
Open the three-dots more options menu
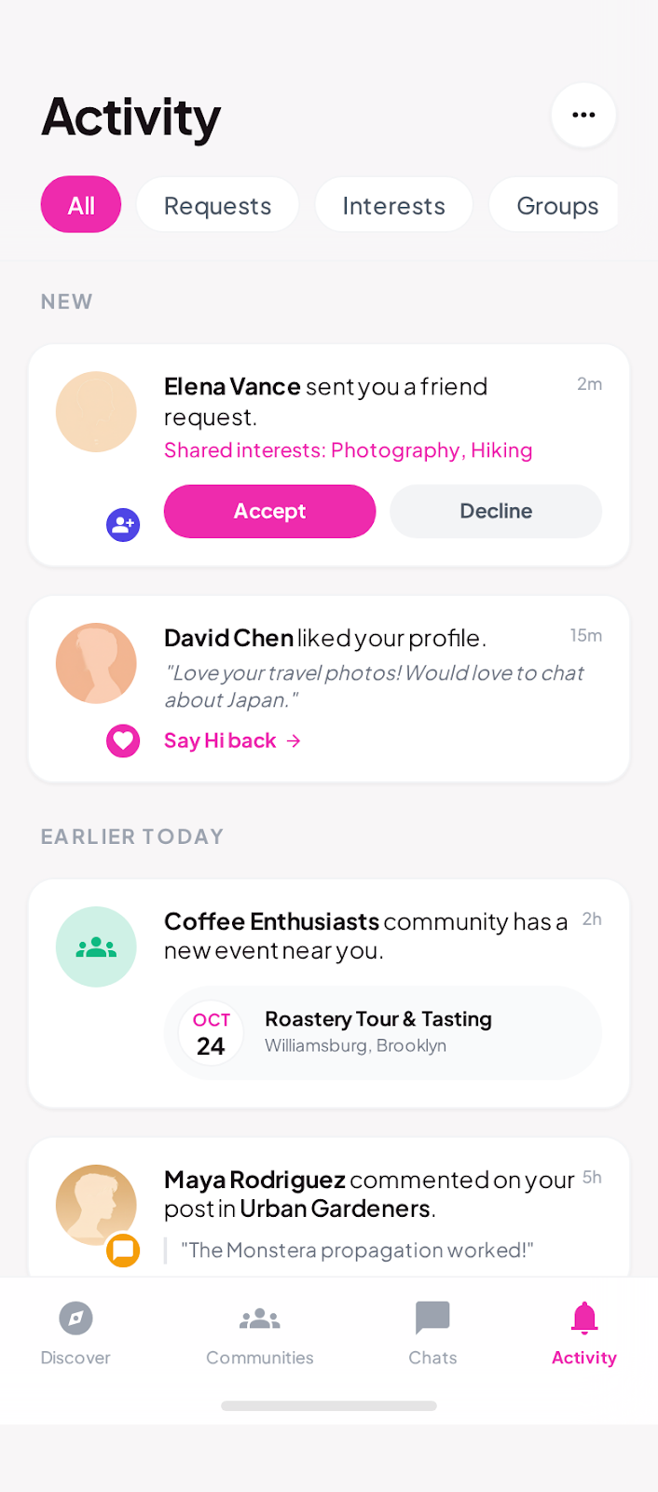583,115
